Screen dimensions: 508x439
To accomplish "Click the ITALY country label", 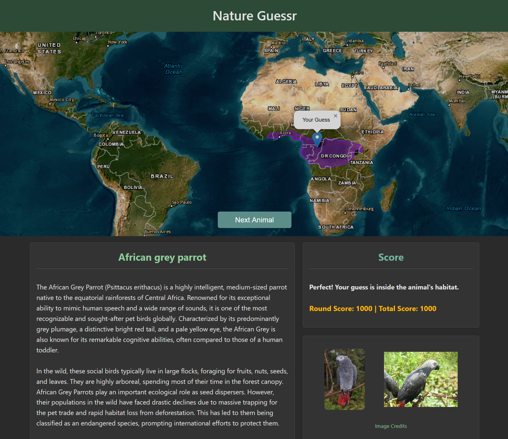I will pyautogui.click(x=308, y=39).
